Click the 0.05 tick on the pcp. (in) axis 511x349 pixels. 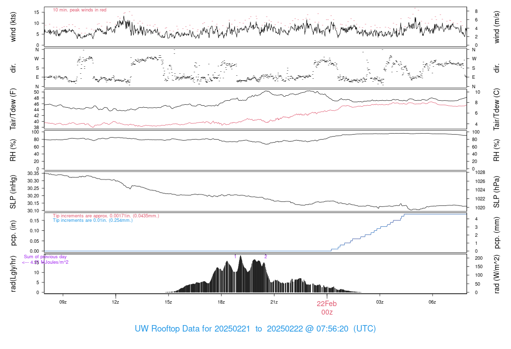click(34, 241)
